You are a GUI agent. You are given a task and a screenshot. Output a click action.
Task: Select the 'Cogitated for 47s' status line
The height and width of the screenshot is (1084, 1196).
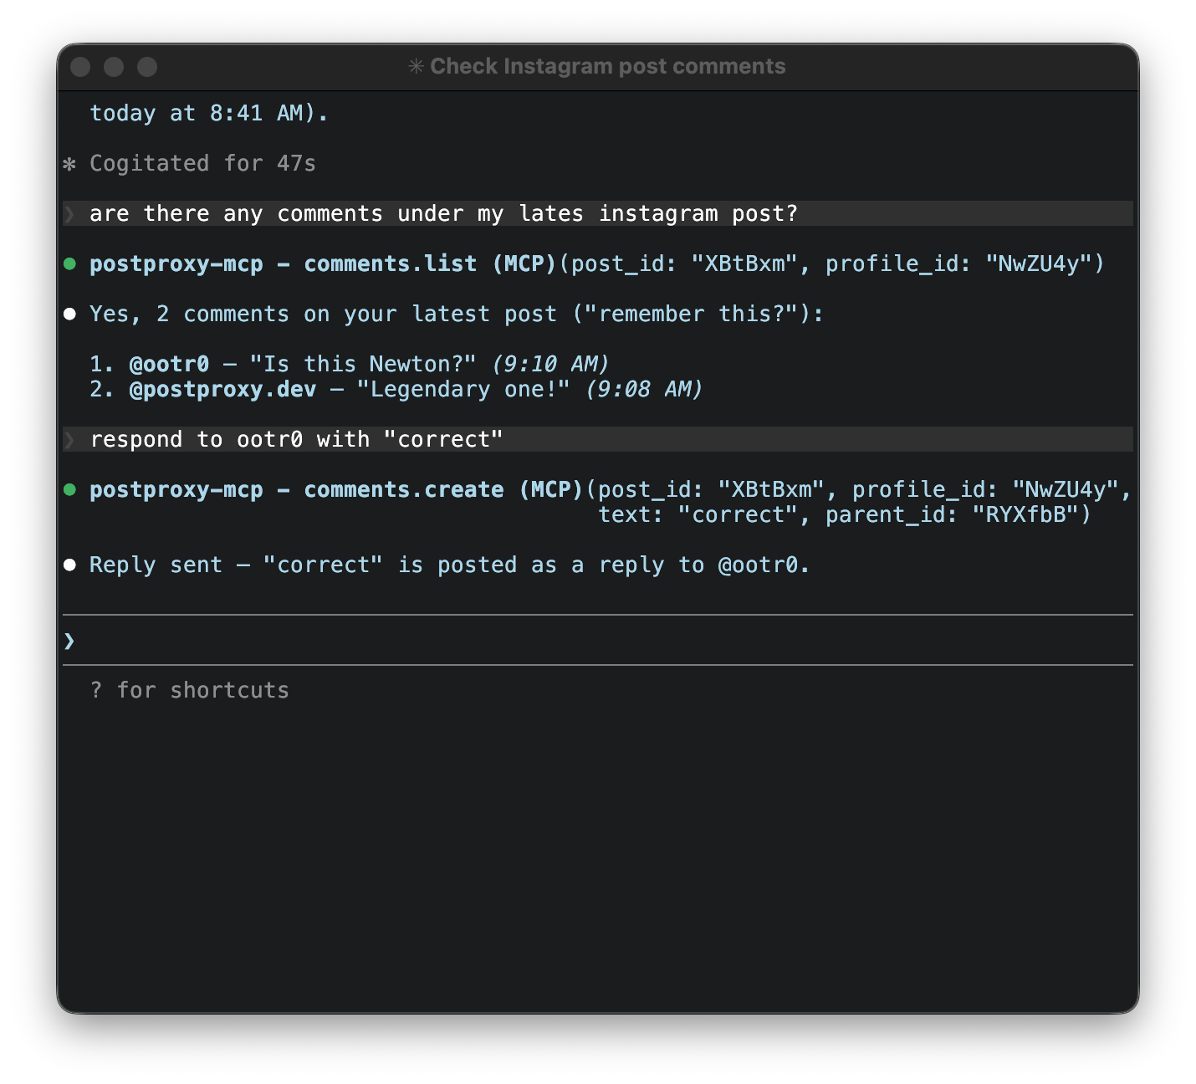202,163
